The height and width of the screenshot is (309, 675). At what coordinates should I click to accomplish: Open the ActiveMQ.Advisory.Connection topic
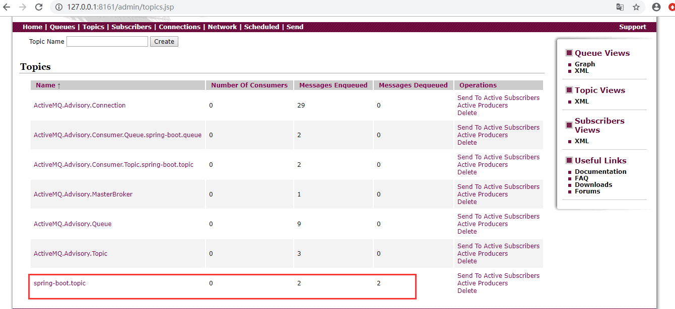coord(80,106)
